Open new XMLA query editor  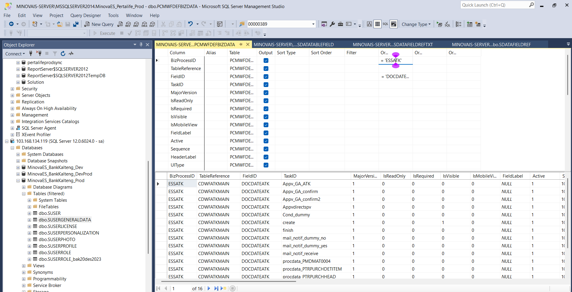[144, 24]
